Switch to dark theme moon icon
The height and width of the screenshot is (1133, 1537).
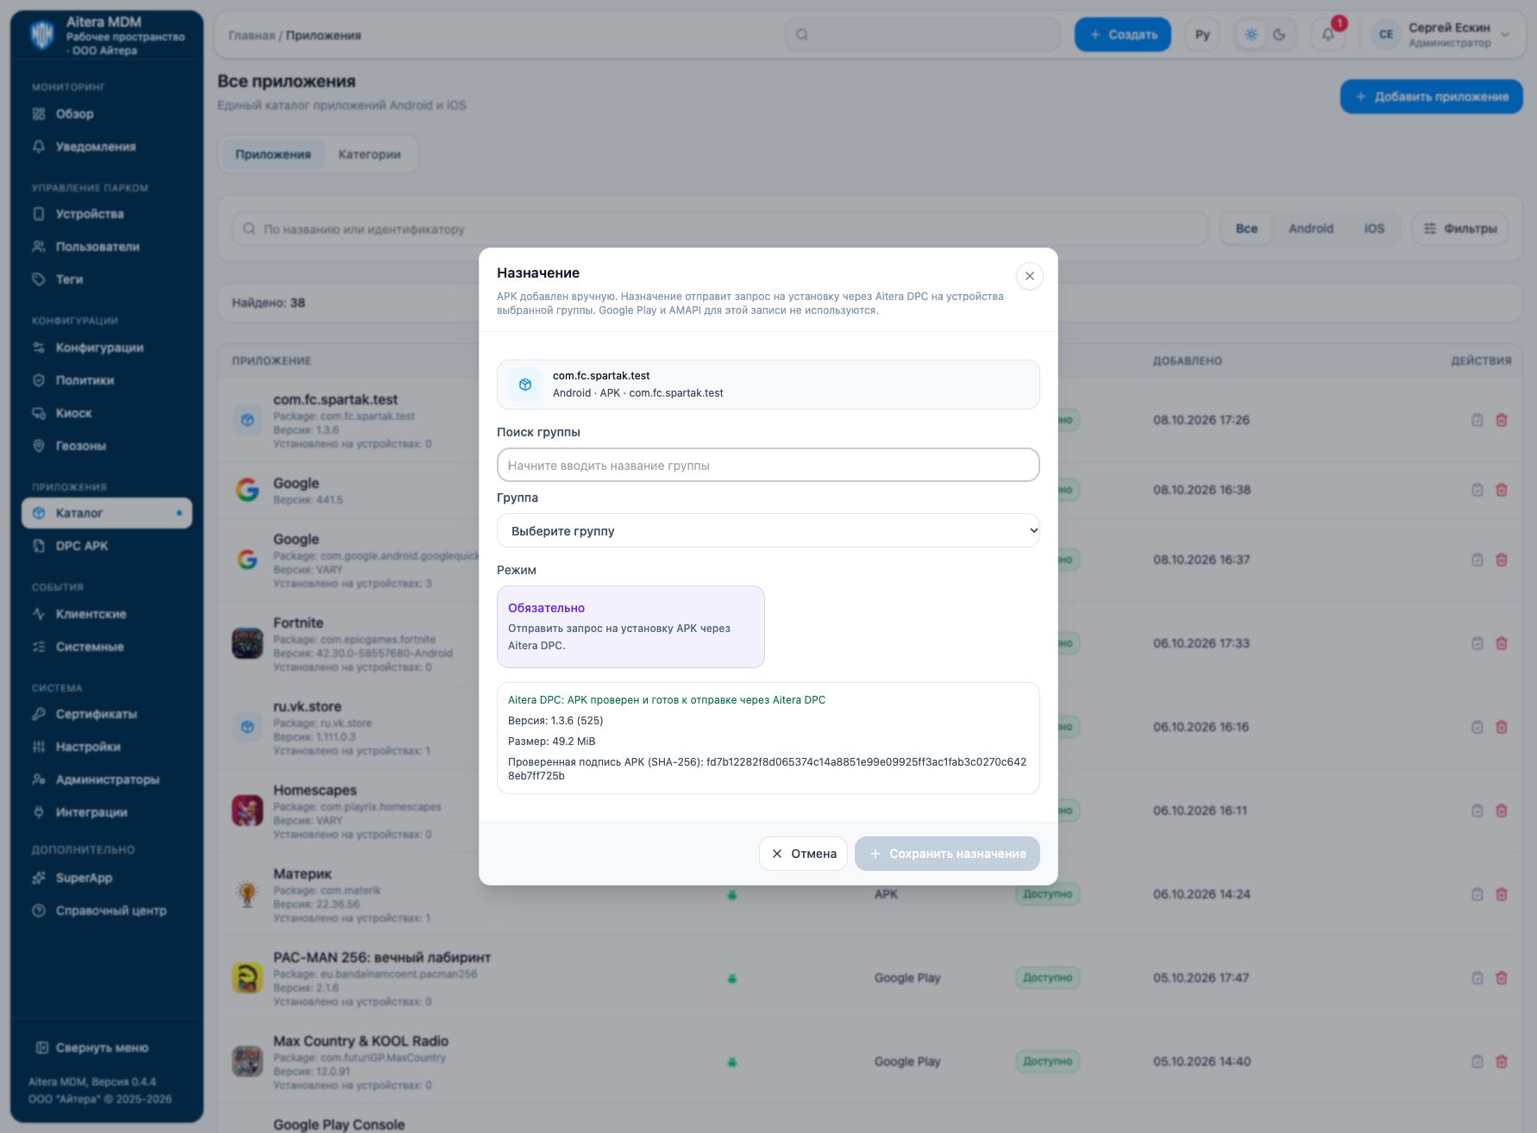pyautogui.click(x=1279, y=34)
